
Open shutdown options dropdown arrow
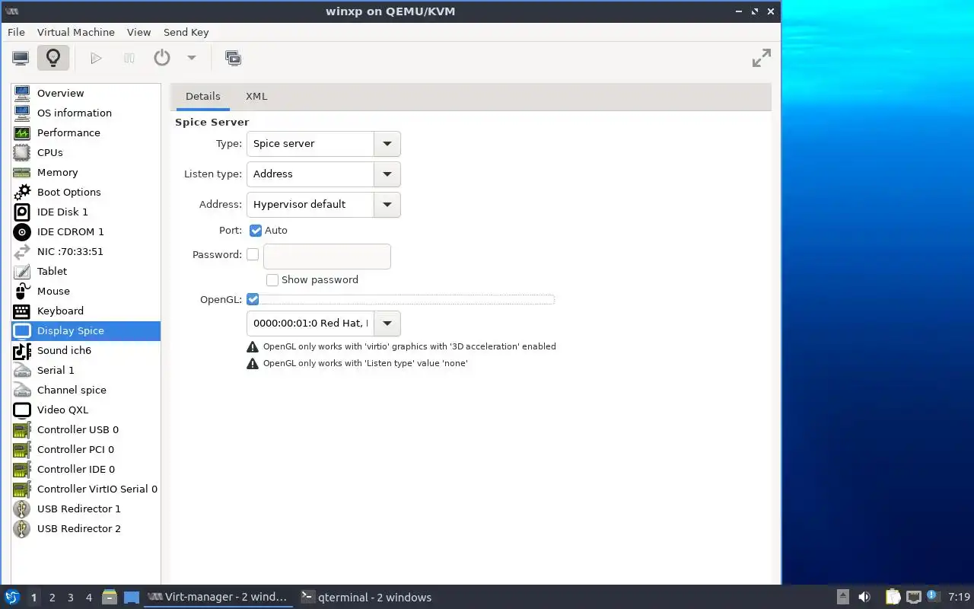(192, 58)
